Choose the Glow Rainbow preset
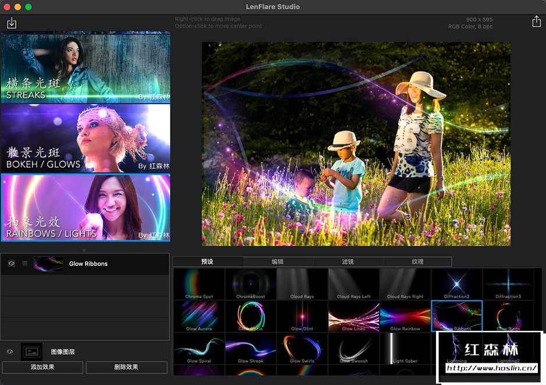This screenshot has height=385, width=546. (405, 317)
